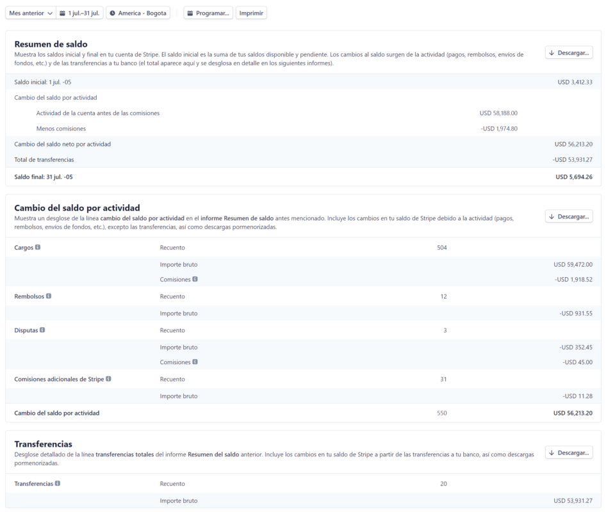Viewport: 606px width, 512px height.
Task: Click info icon beside Comisiones under Disputas
Action: (195, 362)
